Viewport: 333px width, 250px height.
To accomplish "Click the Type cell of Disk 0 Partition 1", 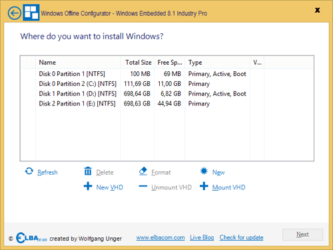I will [217, 74].
